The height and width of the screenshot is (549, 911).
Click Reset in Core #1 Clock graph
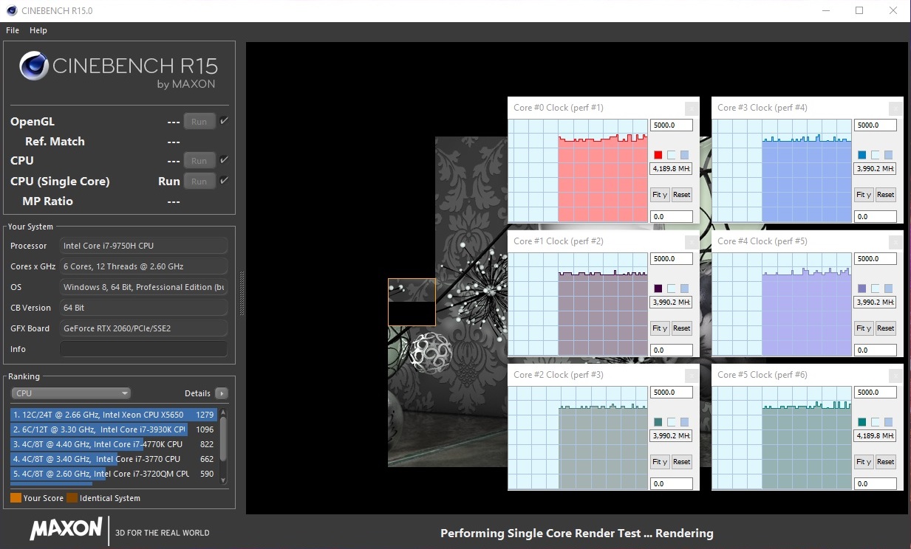pyautogui.click(x=681, y=328)
